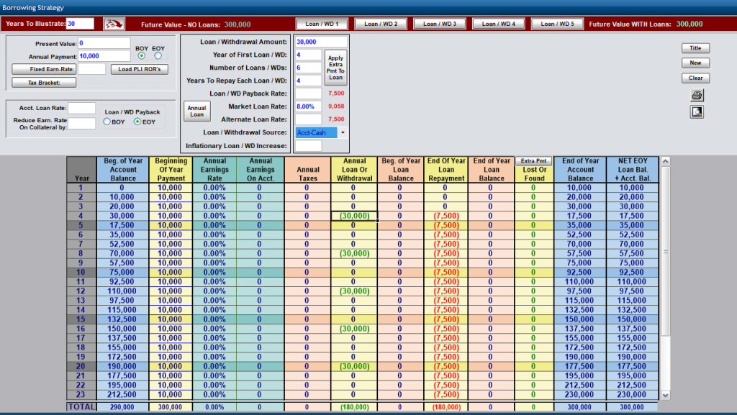Click the Fixed Earn.Rate button
Image resolution: width=737 pixels, height=415 pixels.
[x=44, y=69]
